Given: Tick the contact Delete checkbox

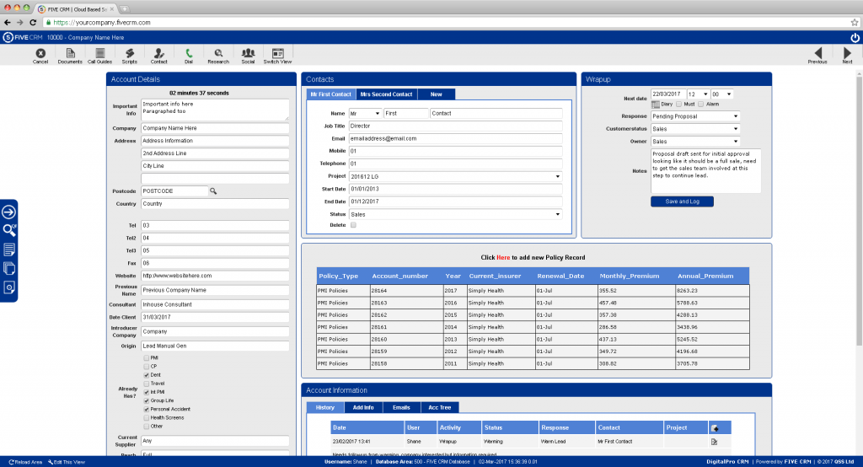Looking at the screenshot, I should (353, 225).
